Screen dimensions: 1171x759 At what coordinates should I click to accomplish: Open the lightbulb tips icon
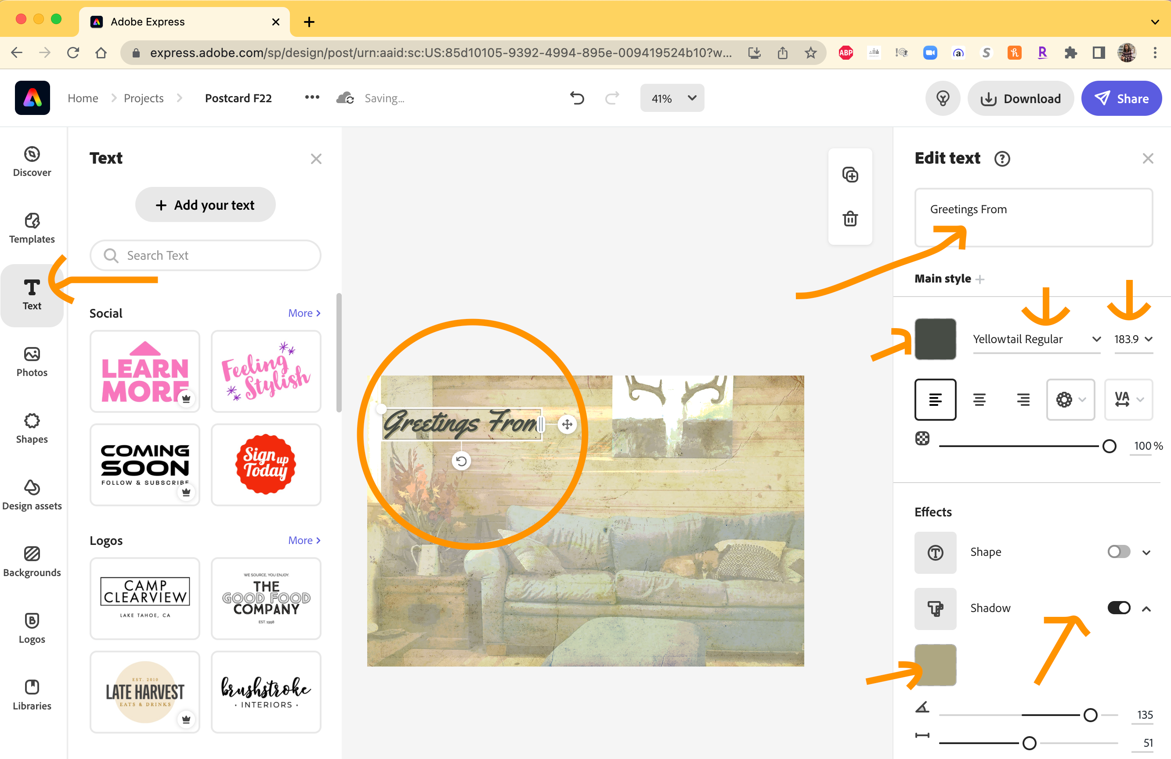pyautogui.click(x=942, y=98)
